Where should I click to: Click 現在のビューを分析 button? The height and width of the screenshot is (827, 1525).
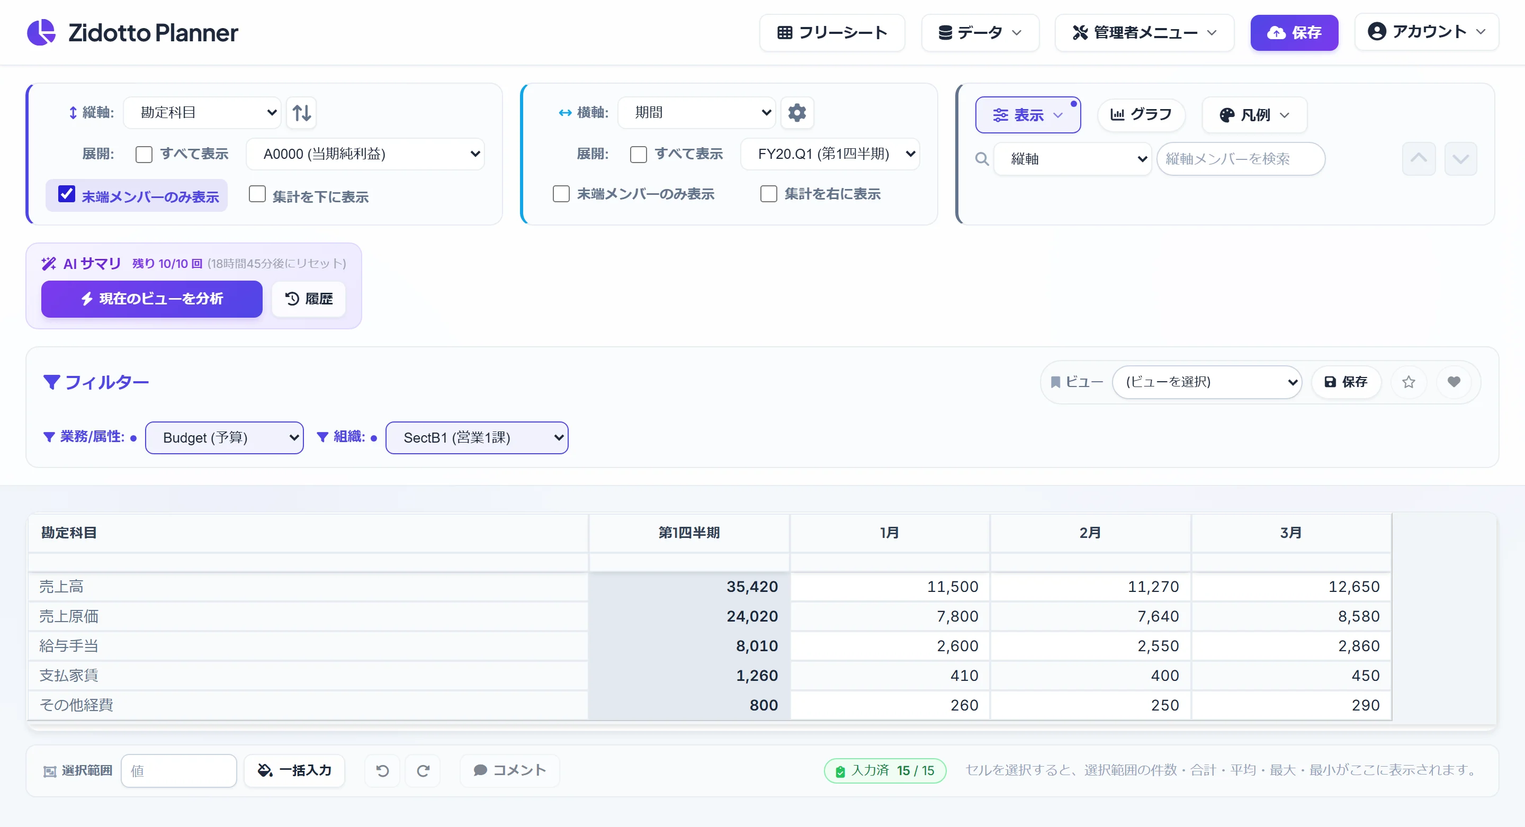click(151, 299)
